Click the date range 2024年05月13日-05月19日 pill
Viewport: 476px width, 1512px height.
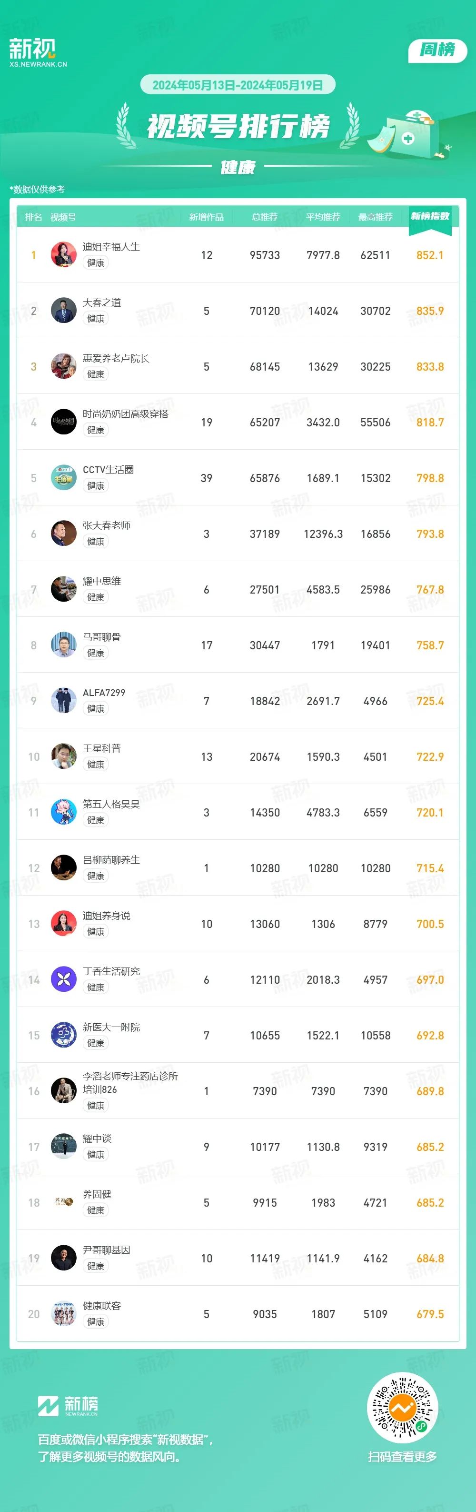pyautogui.click(x=238, y=85)
